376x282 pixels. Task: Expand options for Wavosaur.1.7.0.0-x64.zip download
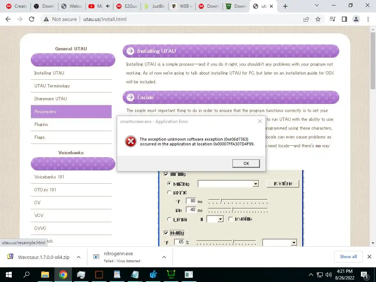point(79,257)
